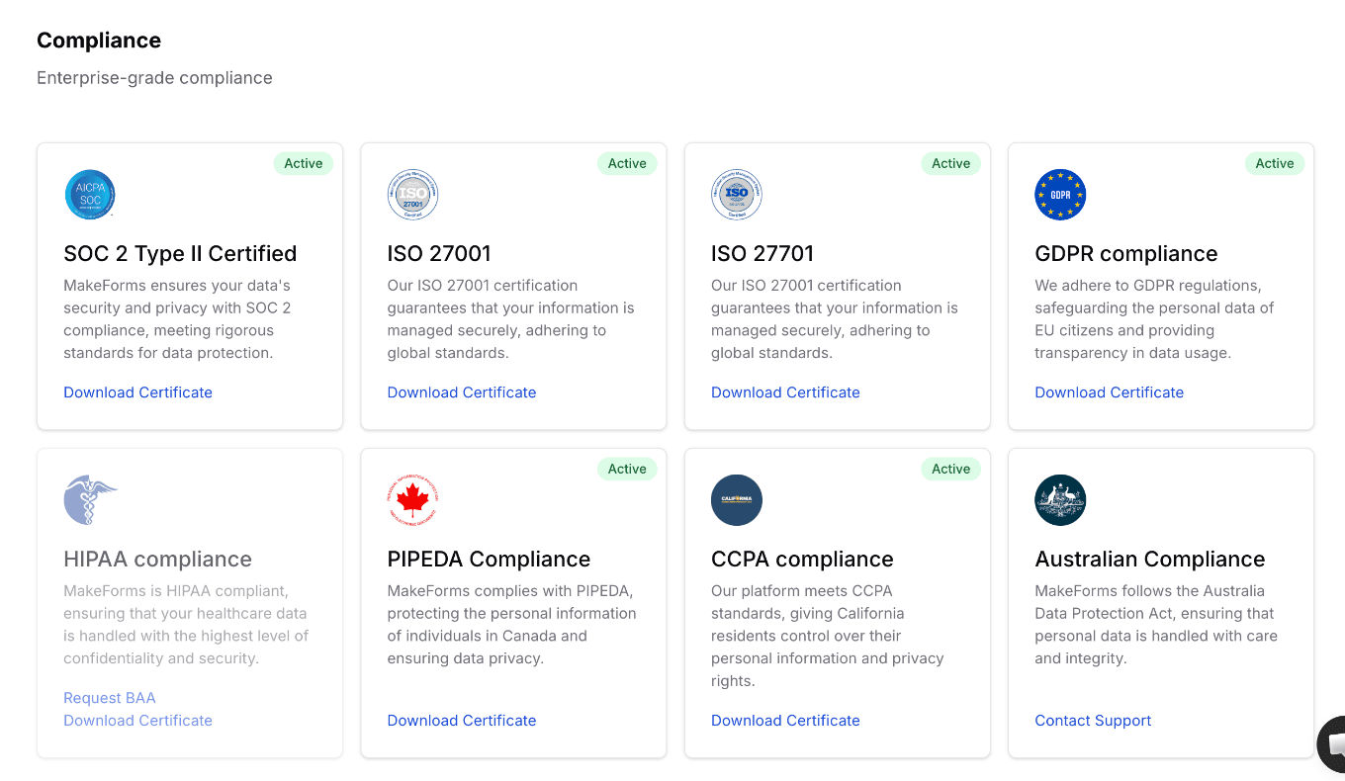Click the Australian Compliance card title
1345x781 pixels.
coord(1150,560)
